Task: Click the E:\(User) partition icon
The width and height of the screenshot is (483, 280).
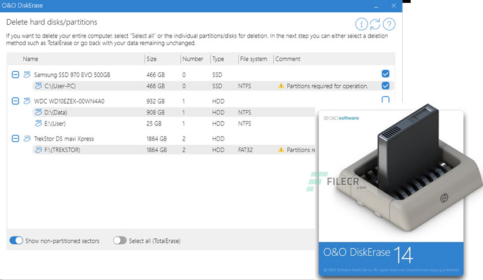Action: (x=38, y=123)
